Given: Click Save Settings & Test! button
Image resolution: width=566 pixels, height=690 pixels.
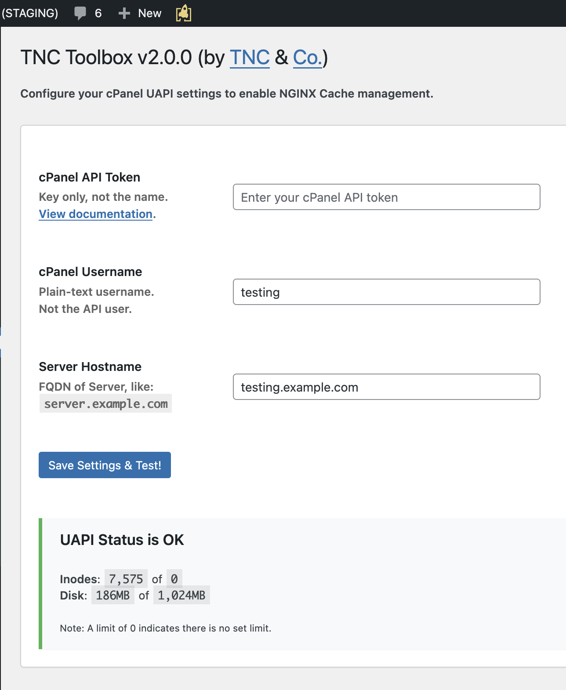Looking at the screenshot, I should click(x=105, y=465).
